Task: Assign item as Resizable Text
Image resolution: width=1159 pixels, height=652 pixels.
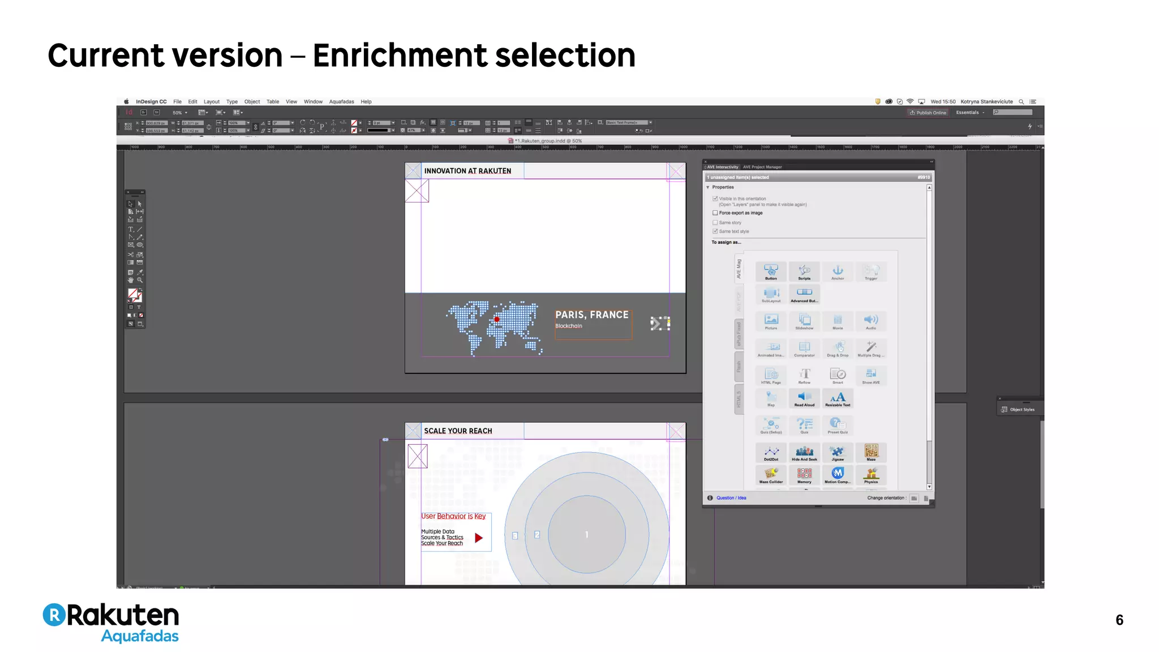Action: pos(838,399)
